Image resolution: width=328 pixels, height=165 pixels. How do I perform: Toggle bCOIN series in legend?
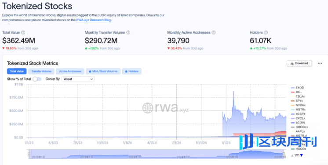tap(298, 123)
